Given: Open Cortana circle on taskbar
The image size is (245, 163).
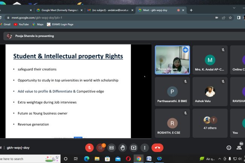Looking at the screenshot, I should 66,159.
